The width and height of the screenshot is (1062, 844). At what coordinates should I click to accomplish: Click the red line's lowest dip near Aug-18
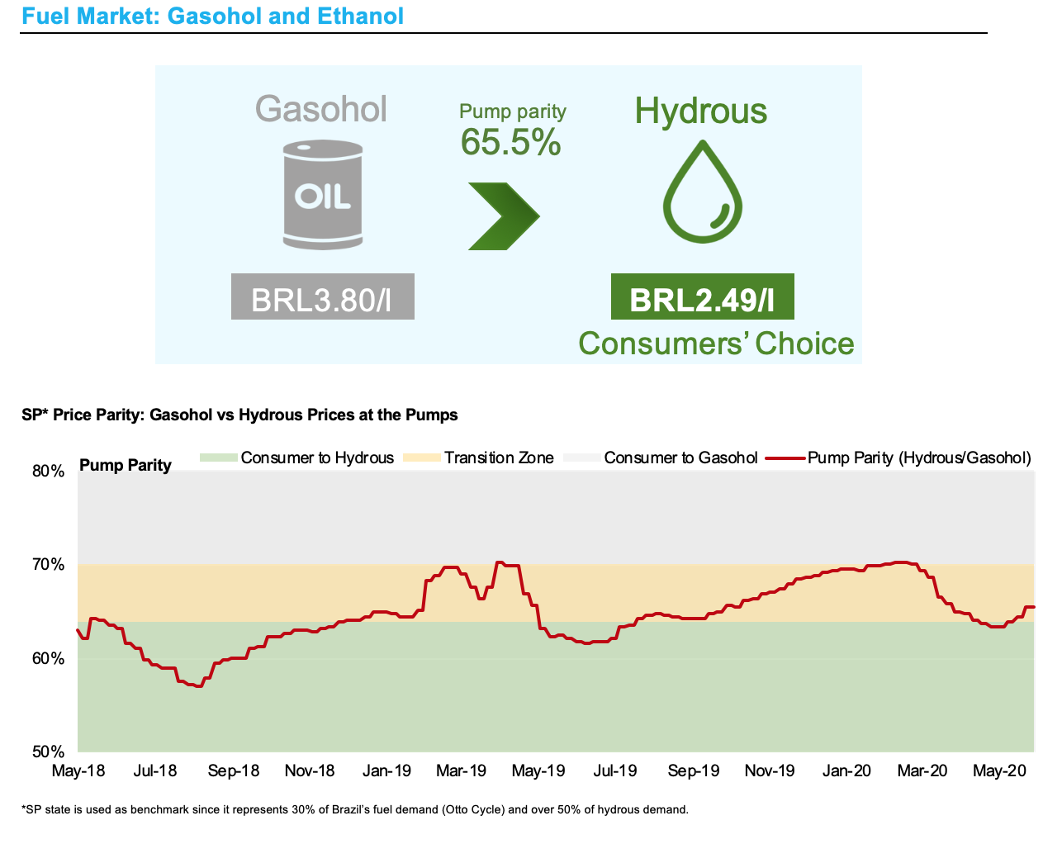pyautogui.click(x=197, y=685)
